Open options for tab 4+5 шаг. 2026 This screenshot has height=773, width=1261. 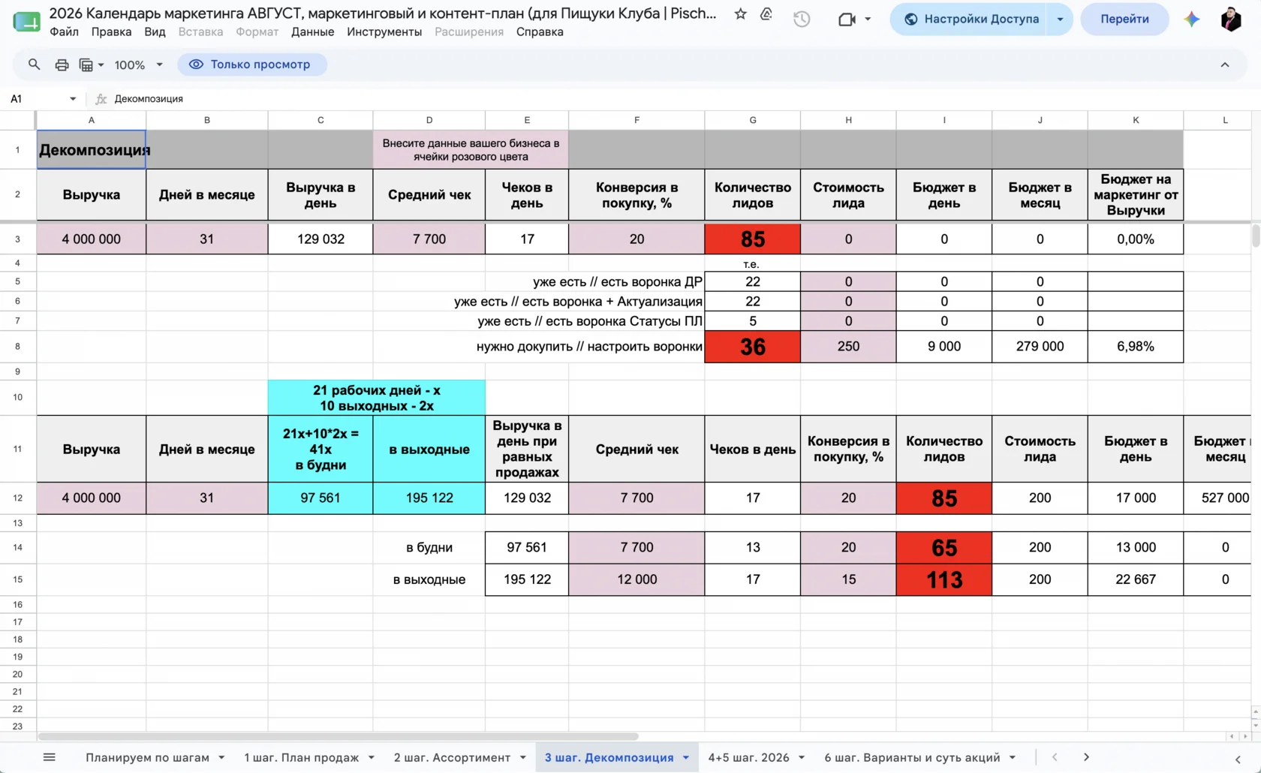coord(802,758)
